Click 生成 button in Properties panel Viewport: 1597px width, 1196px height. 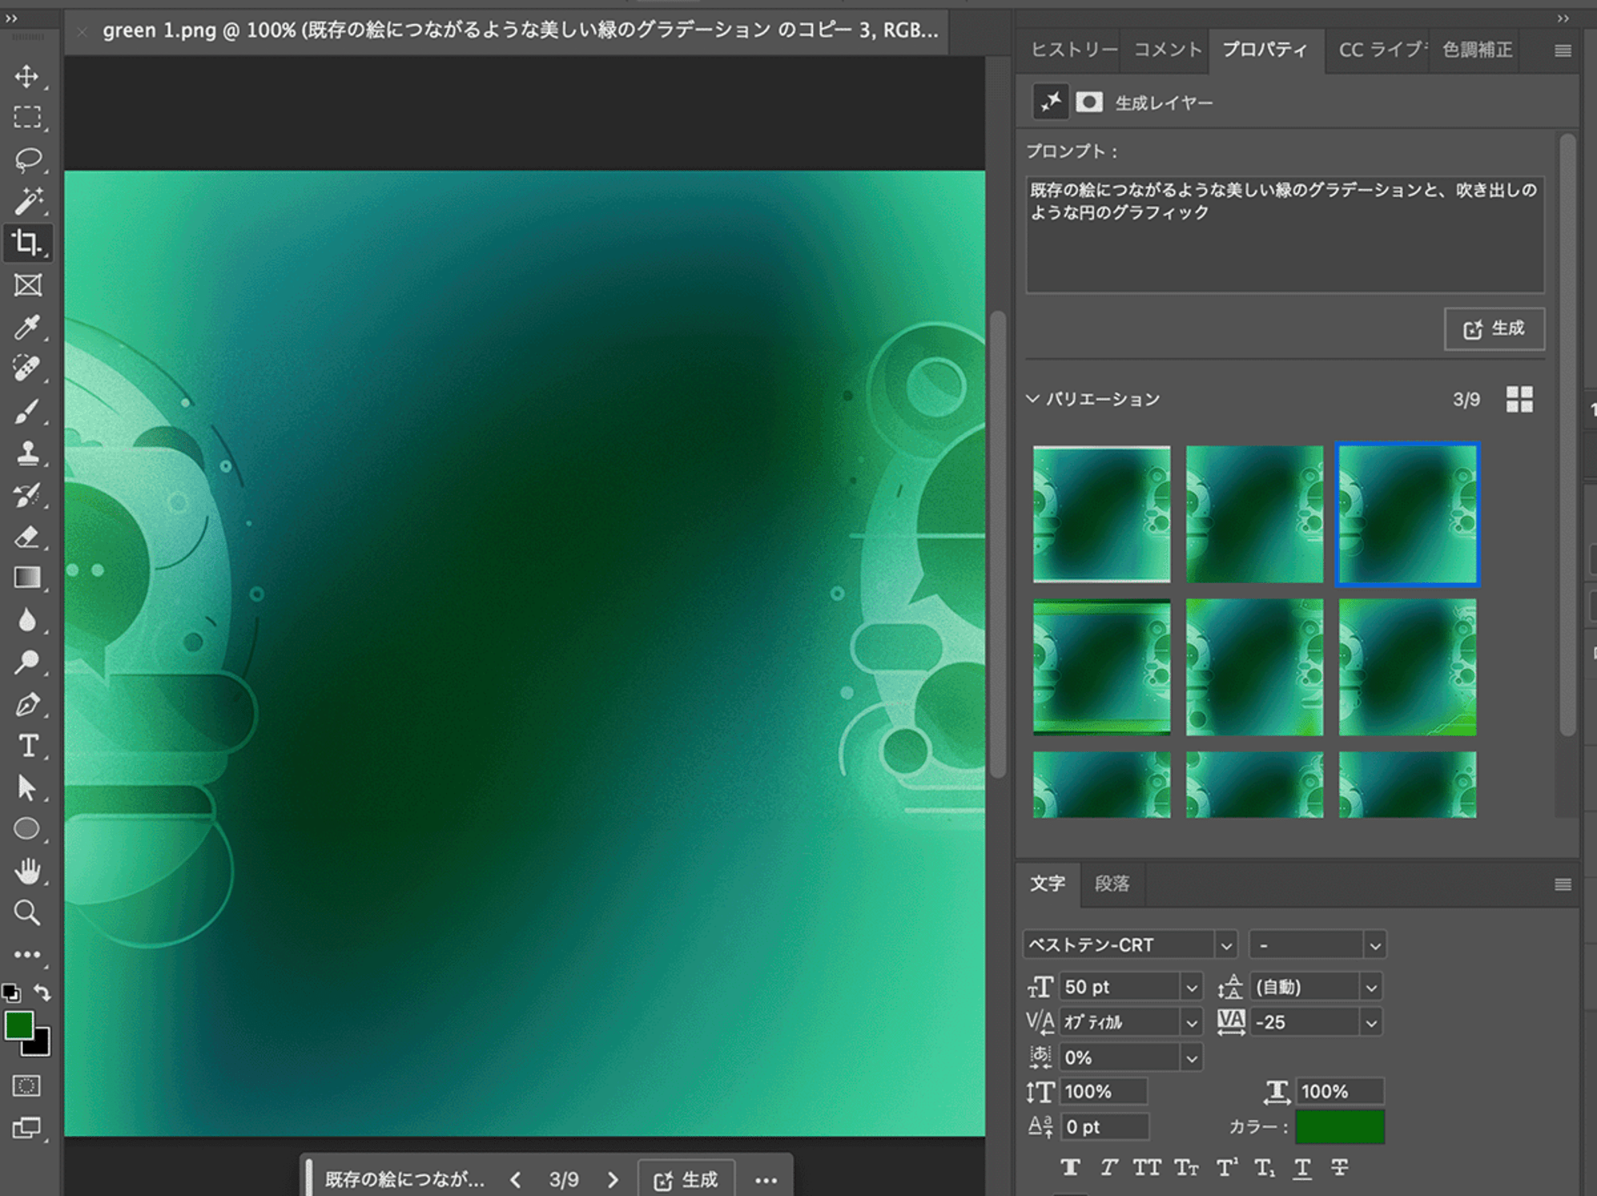click(x=1494, y=329)
